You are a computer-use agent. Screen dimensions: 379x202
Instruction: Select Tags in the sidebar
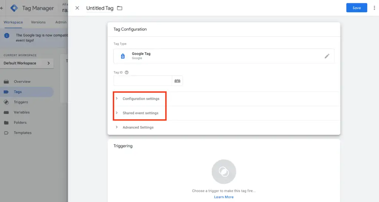tap(27, 92)
